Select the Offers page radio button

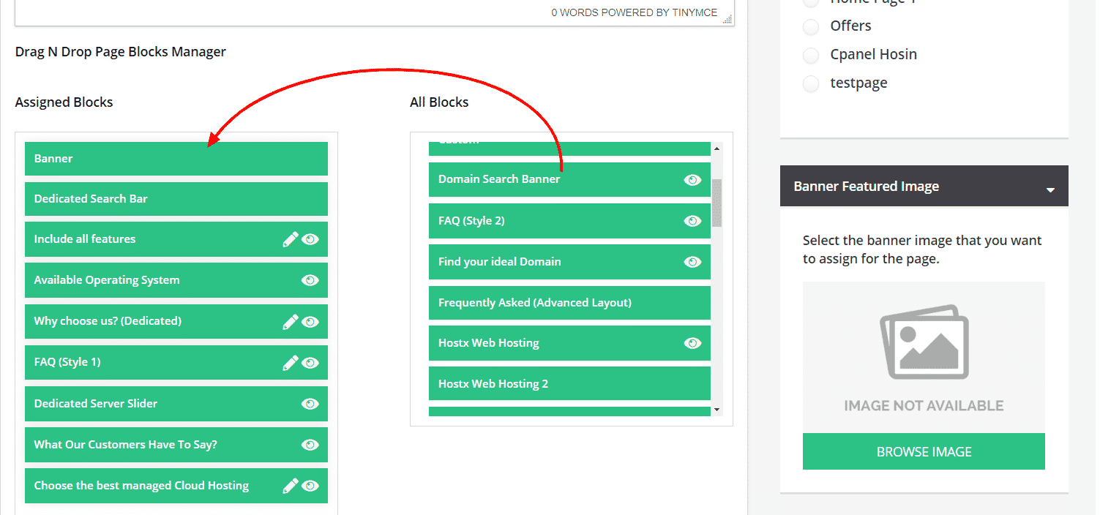coord(811,26)
